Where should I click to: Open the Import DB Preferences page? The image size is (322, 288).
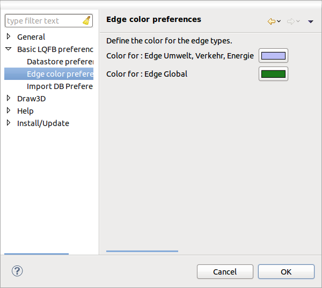(x=60, y=86)
